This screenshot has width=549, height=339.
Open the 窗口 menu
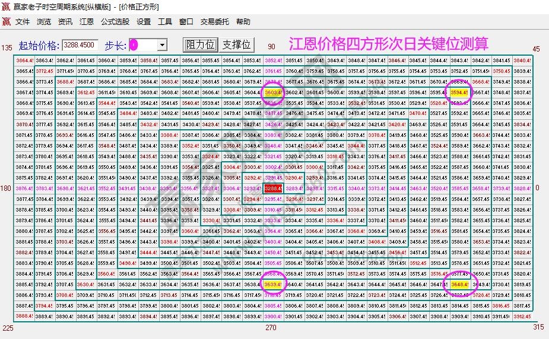point(186,22)
